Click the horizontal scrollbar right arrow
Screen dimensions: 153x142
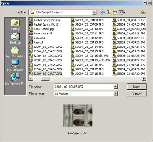pos(144,78)
